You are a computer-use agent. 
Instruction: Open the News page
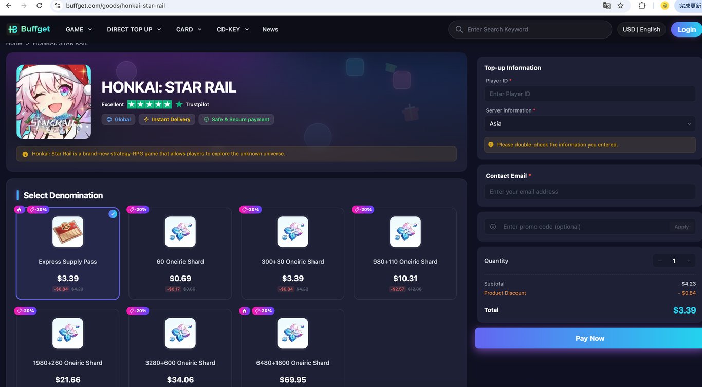tap(270, 29)
